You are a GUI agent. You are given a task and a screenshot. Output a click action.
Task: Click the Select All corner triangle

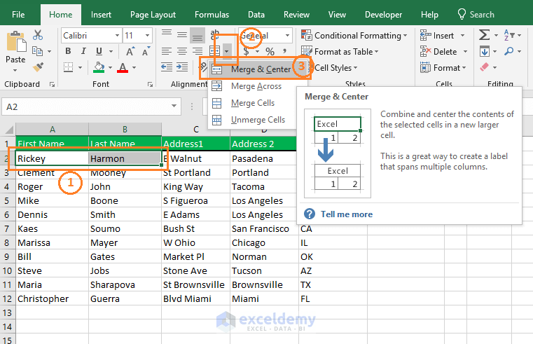pos(9,130)
